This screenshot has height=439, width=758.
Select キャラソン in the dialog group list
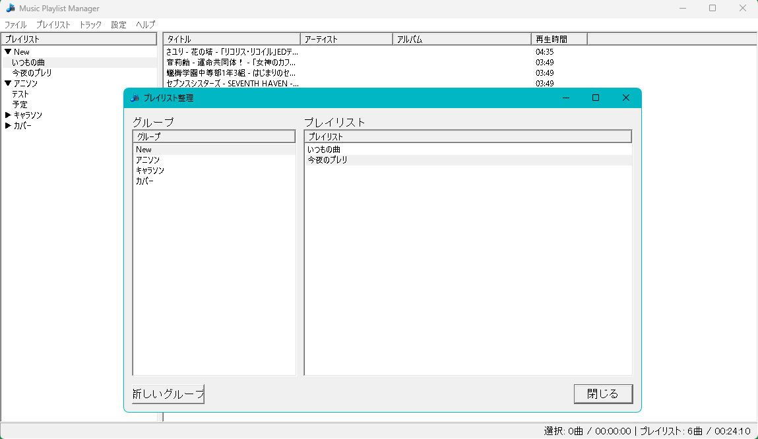click(214, 171)
